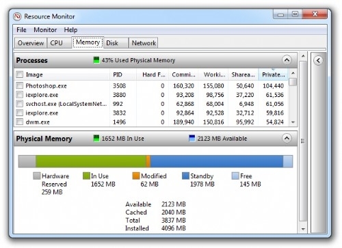
Task: Click the Cached 2040 MB value
Action: (174, 212)
